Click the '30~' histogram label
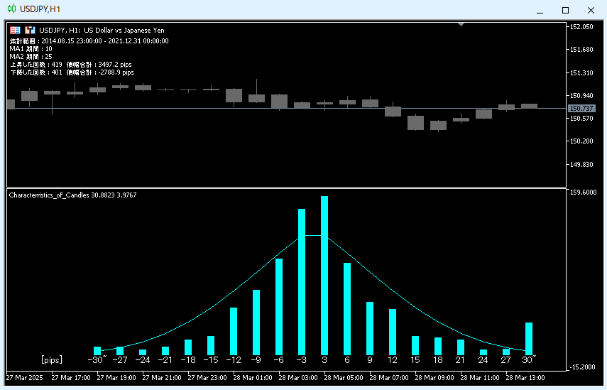The height and width of the screenshot is (390, 607). point(529,359)
